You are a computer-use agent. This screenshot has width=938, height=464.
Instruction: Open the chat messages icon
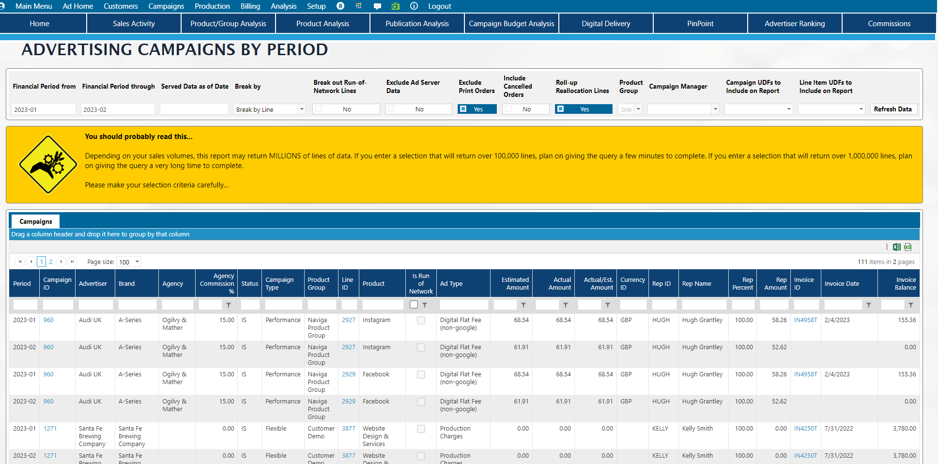pyautogui.click(x=377, y=6)
